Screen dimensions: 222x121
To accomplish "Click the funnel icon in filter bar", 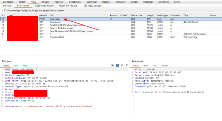I will click(x=4, y=10).
